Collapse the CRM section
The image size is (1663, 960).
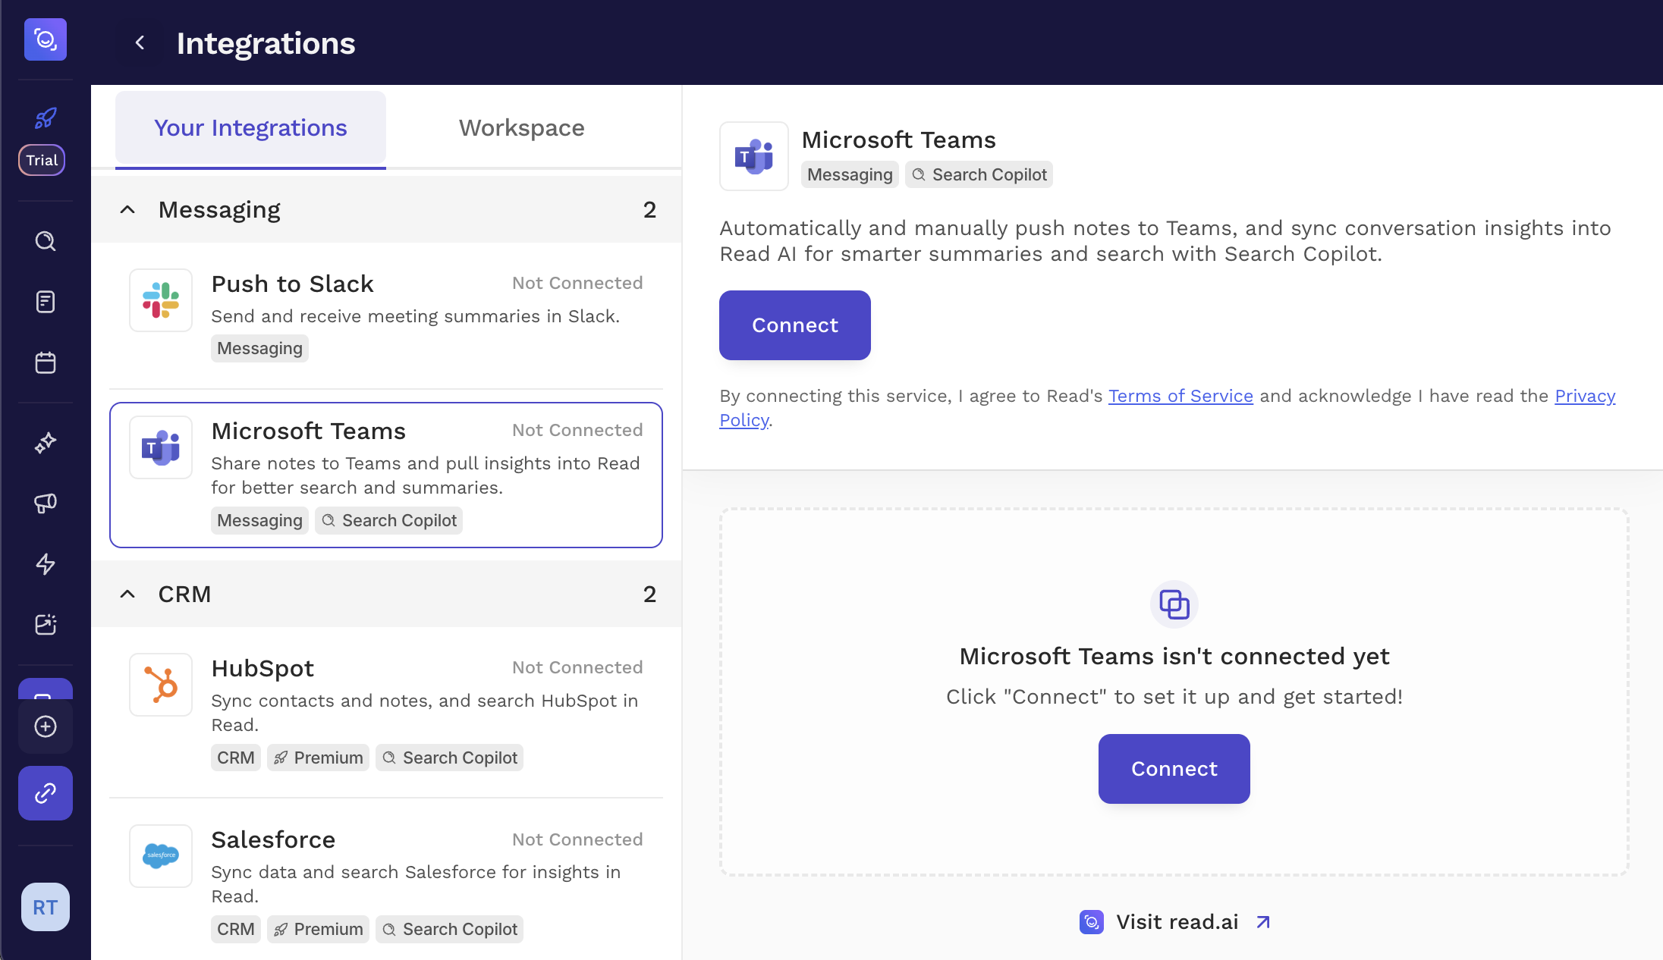127,595
